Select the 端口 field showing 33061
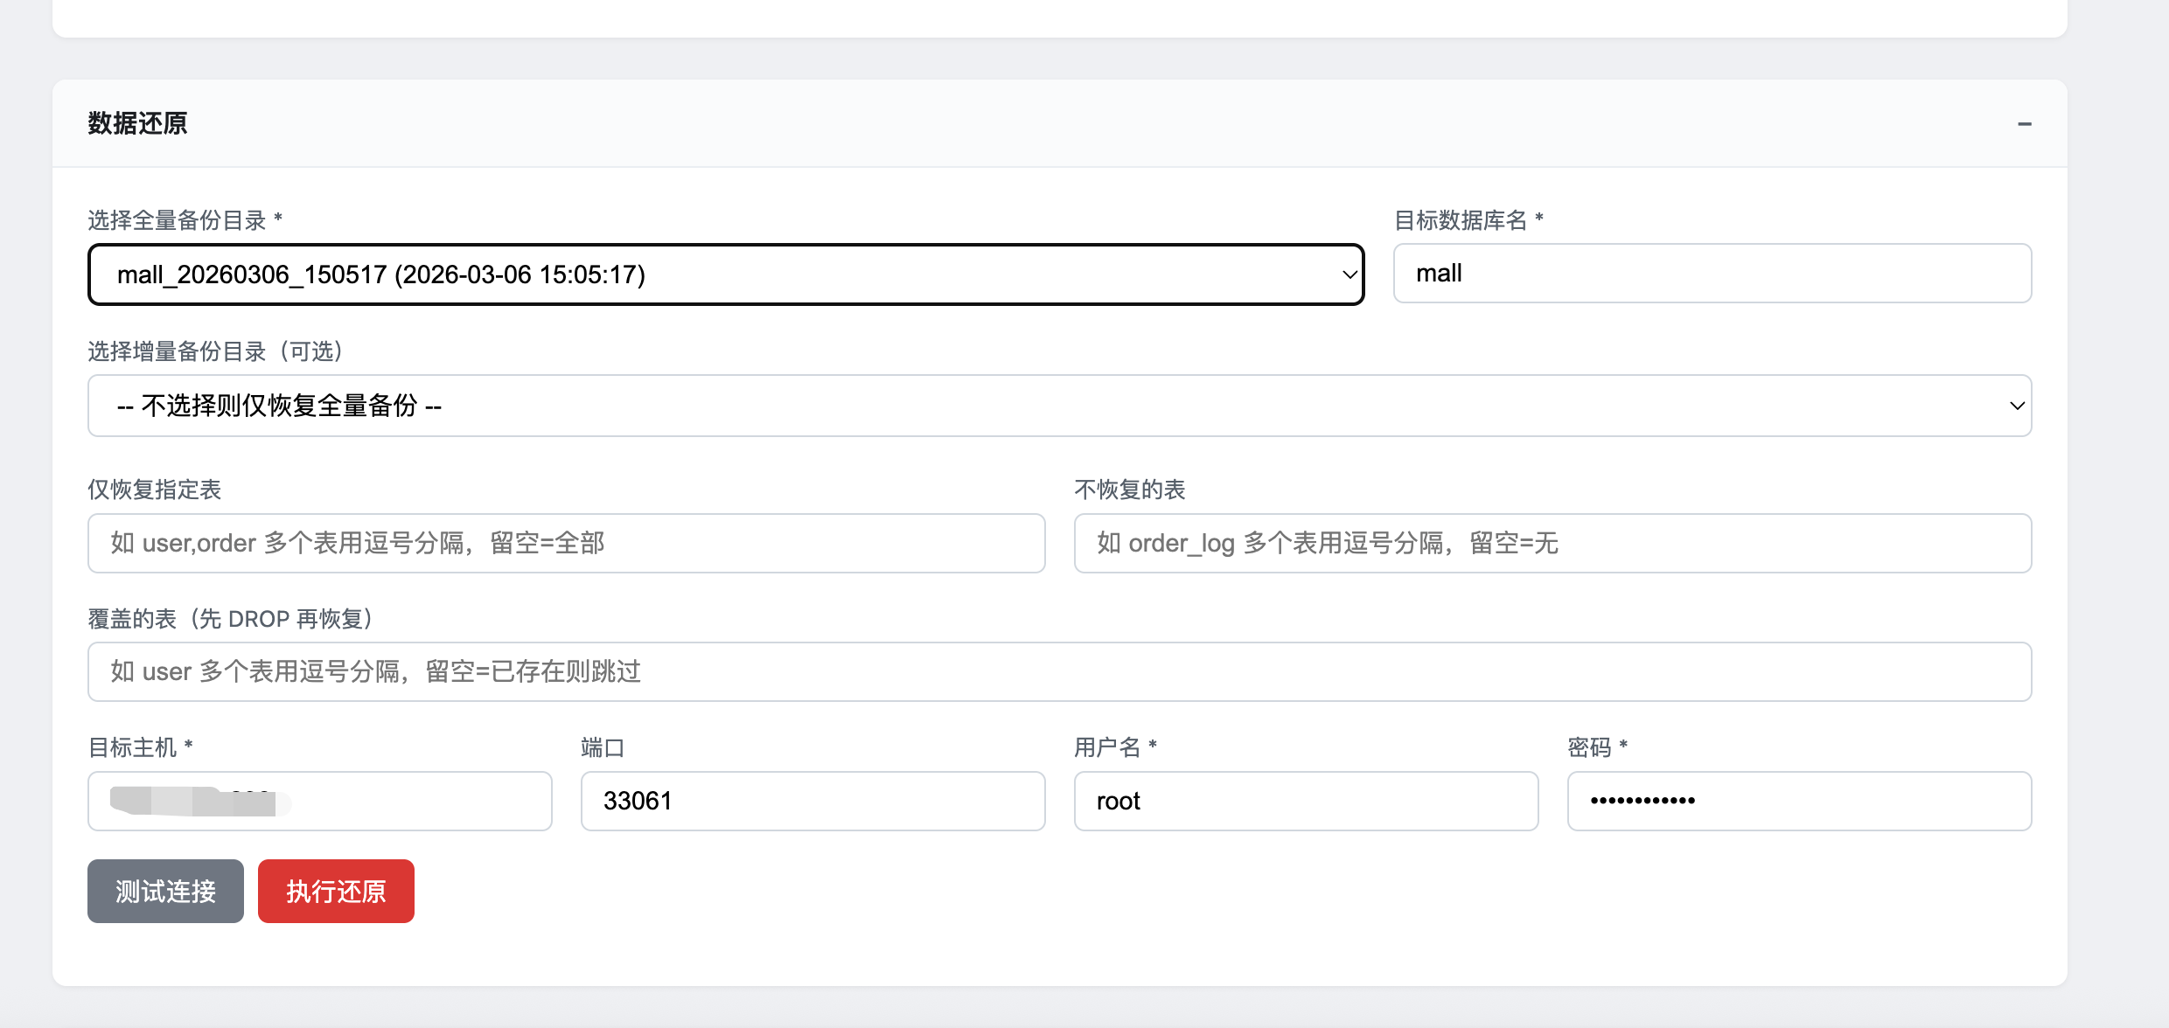 click(813, 801)
